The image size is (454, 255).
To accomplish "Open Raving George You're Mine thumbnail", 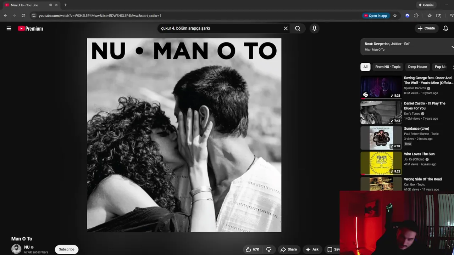I will pos(381,87).
